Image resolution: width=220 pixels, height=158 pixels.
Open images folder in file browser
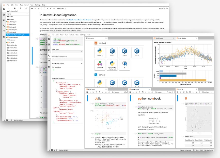click(18, 19)
